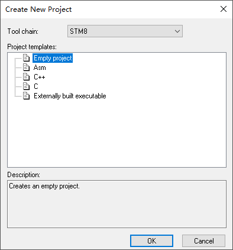The height and width of the screenshot is (250, 233).
Task: Click the Externally built executable file icon
Action: coord(27,96)
